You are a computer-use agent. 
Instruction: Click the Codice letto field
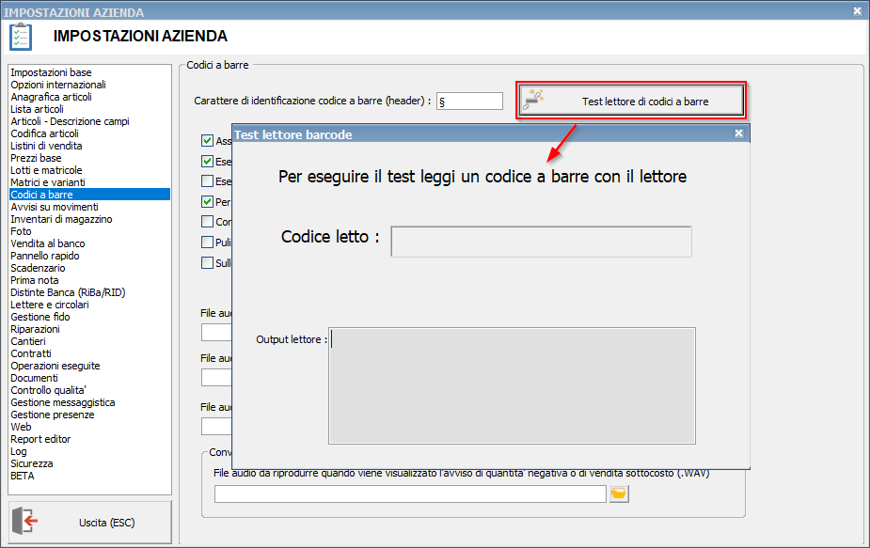[x=541, y=242]
